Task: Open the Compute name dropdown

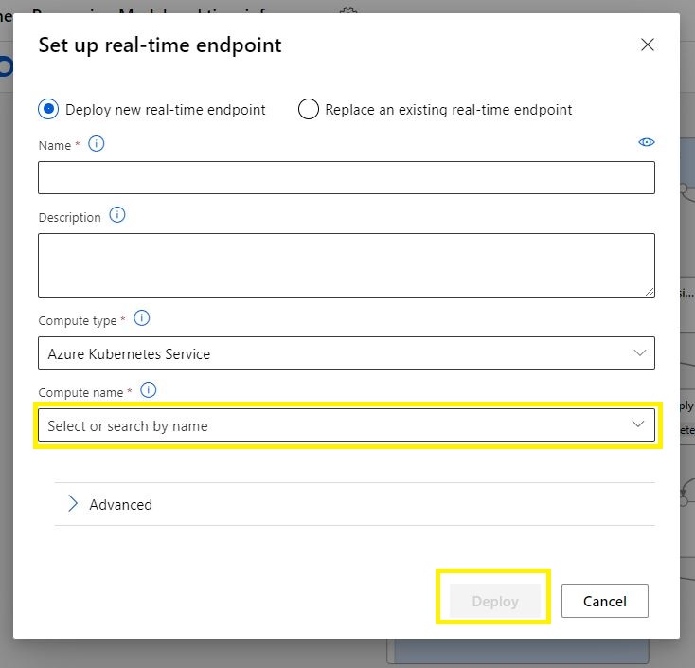Action: tap(347, 425)
